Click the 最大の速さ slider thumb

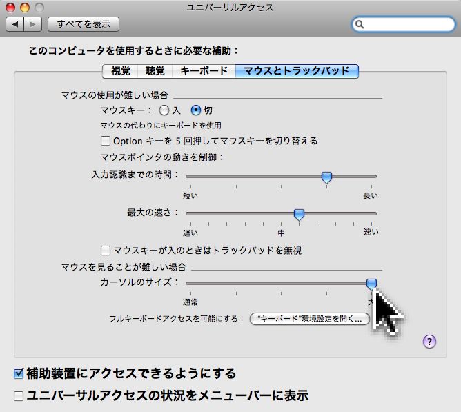click(x=299, y=215)
